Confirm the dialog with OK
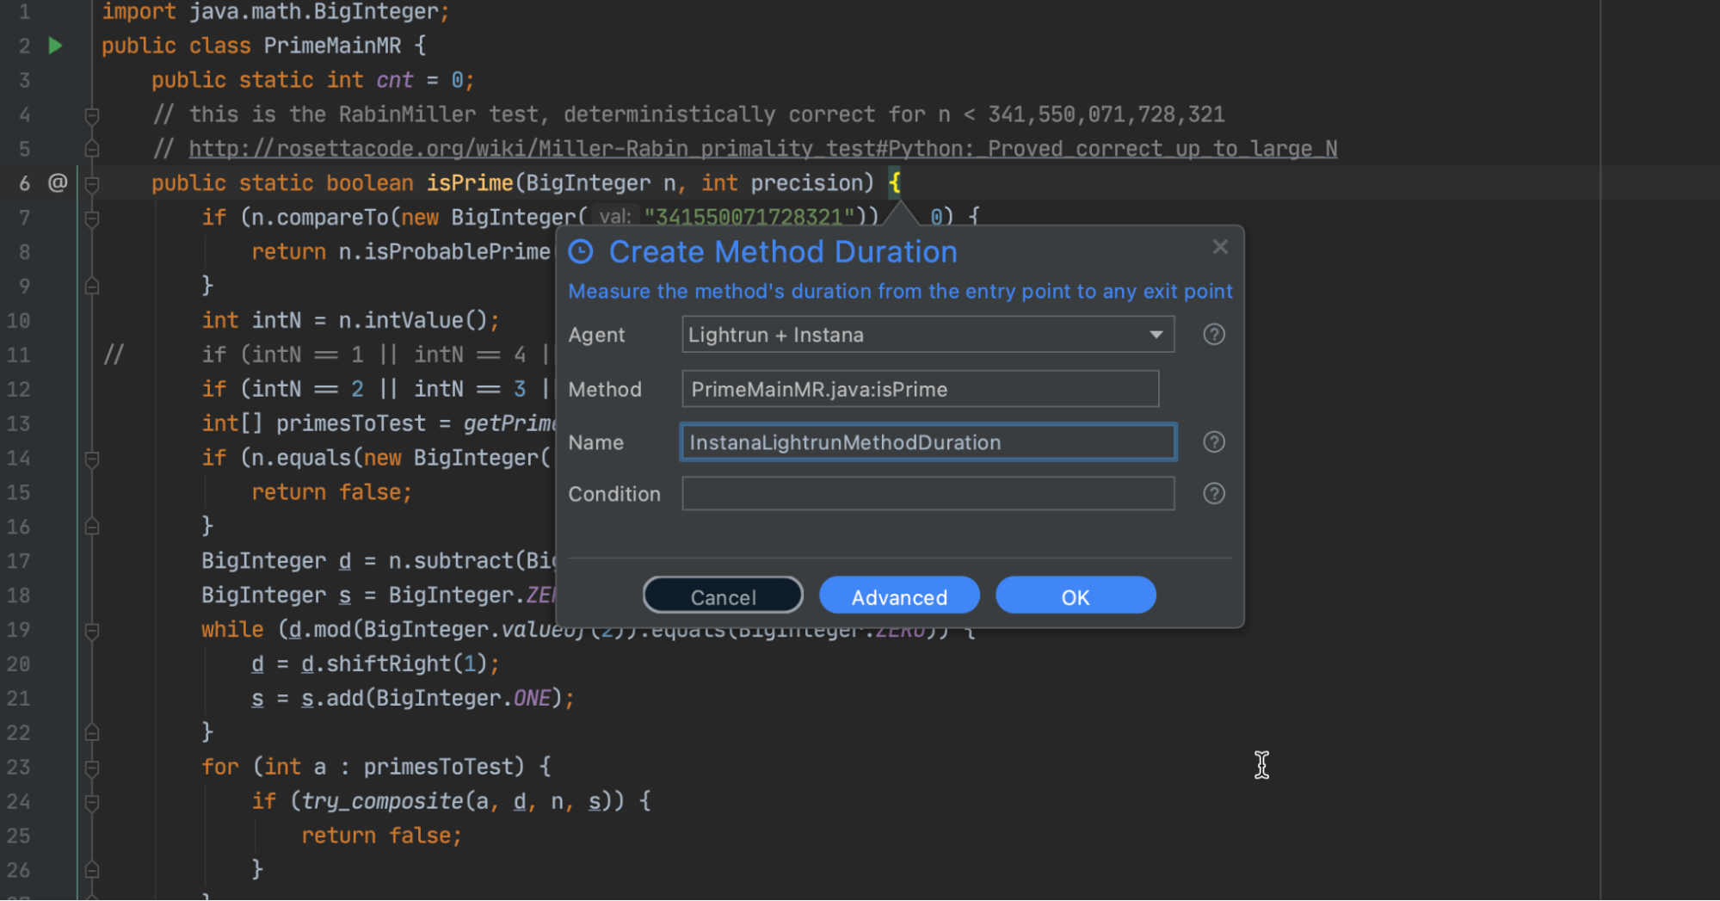1720x901 pixels. click(x=1075, y=596)
